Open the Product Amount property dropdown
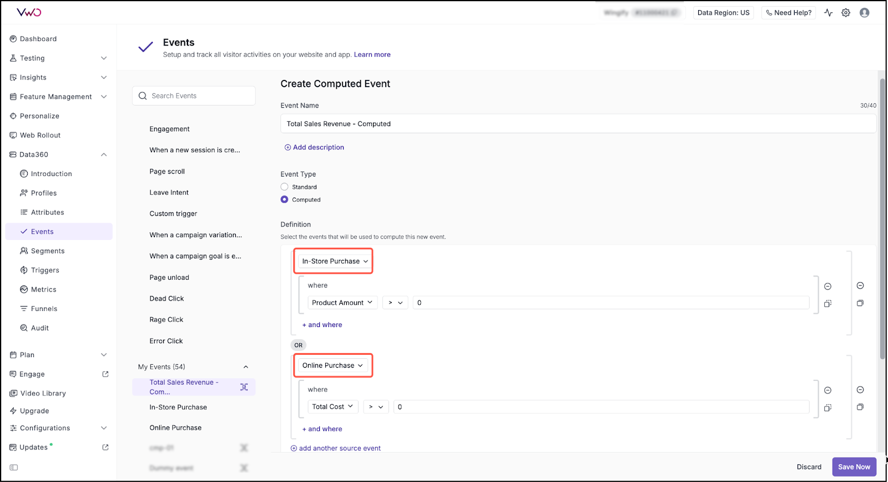Viewport: 888px width, 482px height. coord(342,303)
